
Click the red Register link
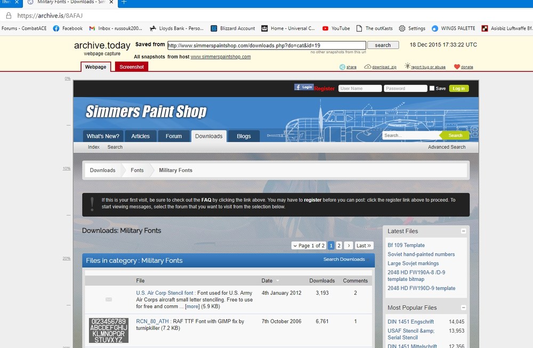click(x=324, y=88)
